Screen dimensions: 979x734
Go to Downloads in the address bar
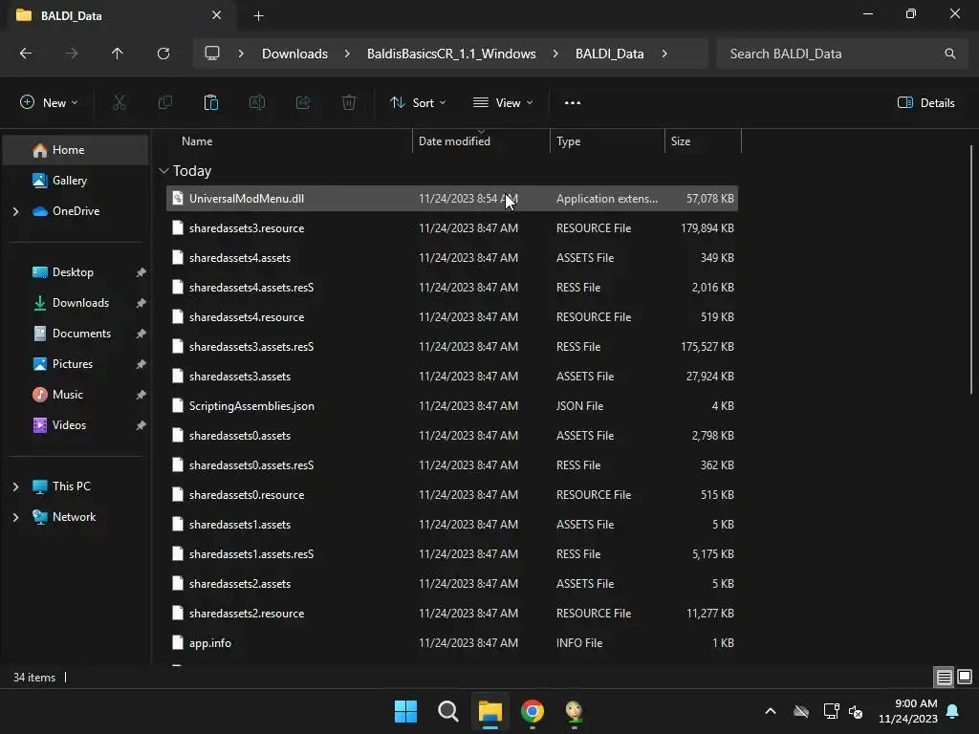(294, 54)
